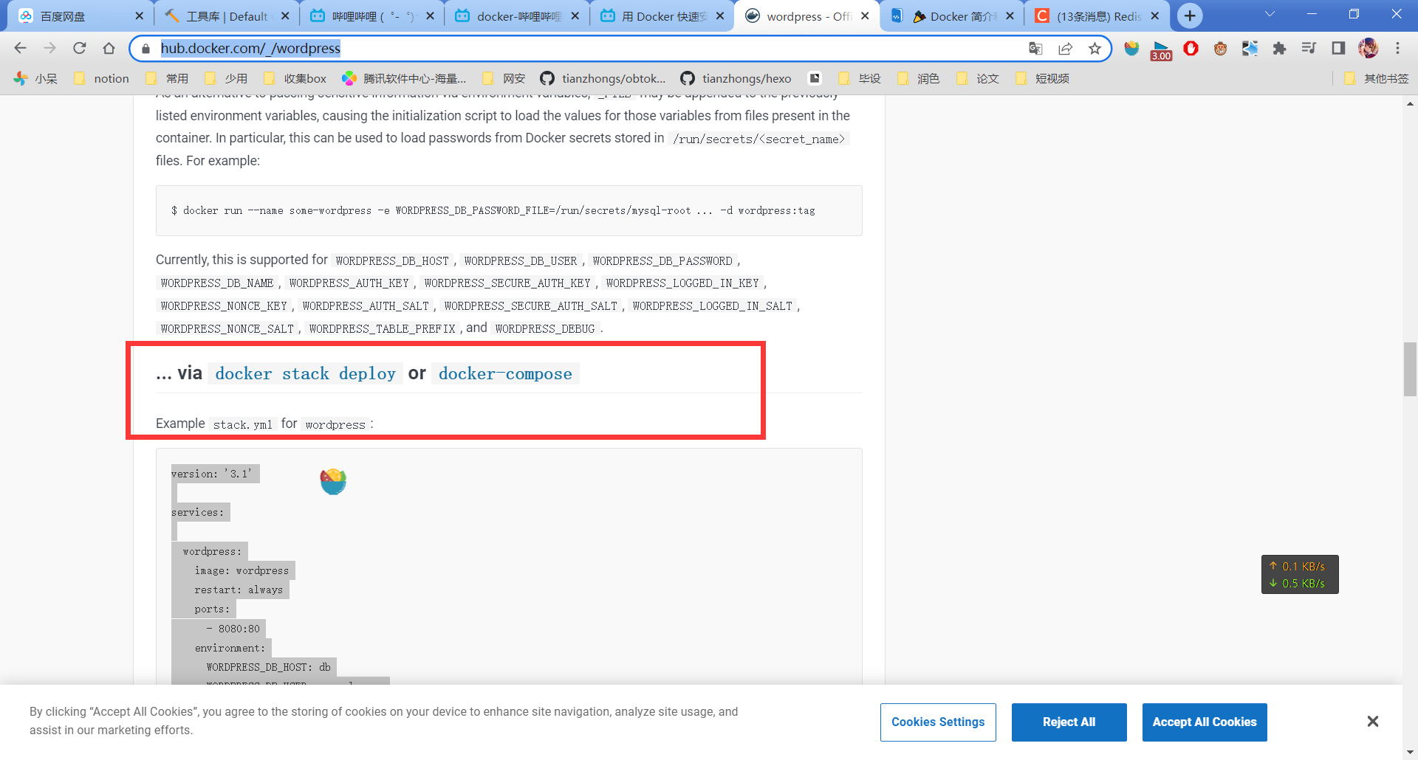Open Cookies Settings
1418x760 pixels.
pos(937,722)
